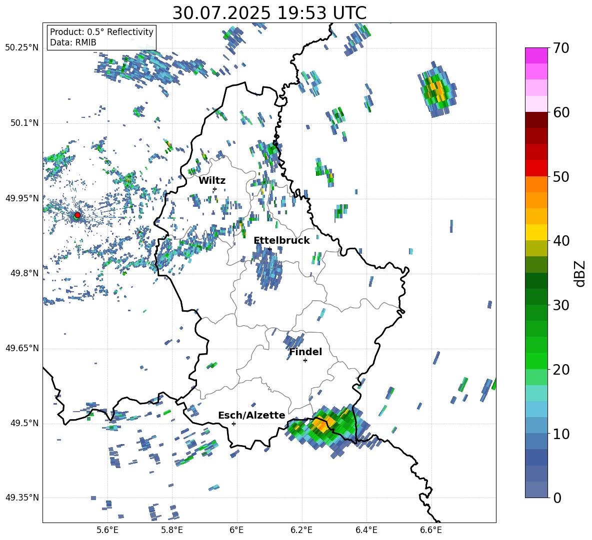The width and height of the screenshot is (592, 540).
Task: Click the isolated storm cell near 6.6°E north
Action: pyautogui.click(x=437, y=89)
